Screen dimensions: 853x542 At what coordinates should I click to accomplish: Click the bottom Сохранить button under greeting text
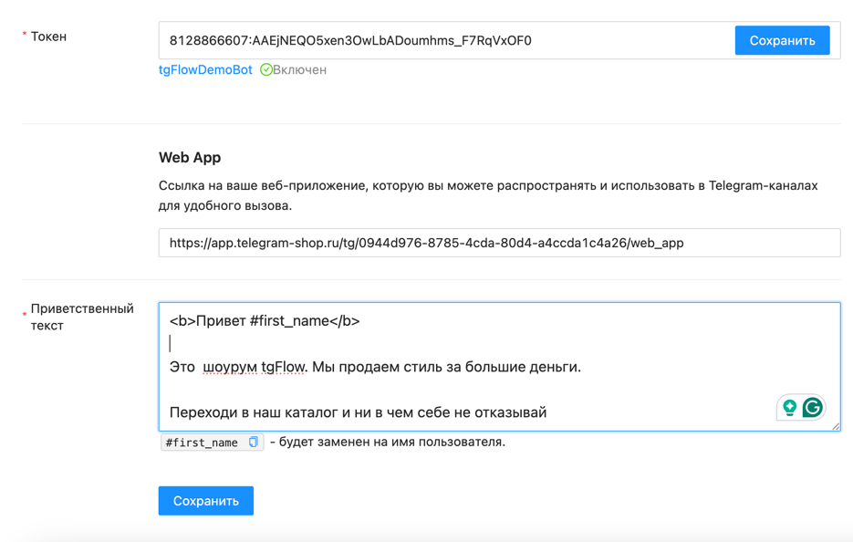[x=205, y=501]
